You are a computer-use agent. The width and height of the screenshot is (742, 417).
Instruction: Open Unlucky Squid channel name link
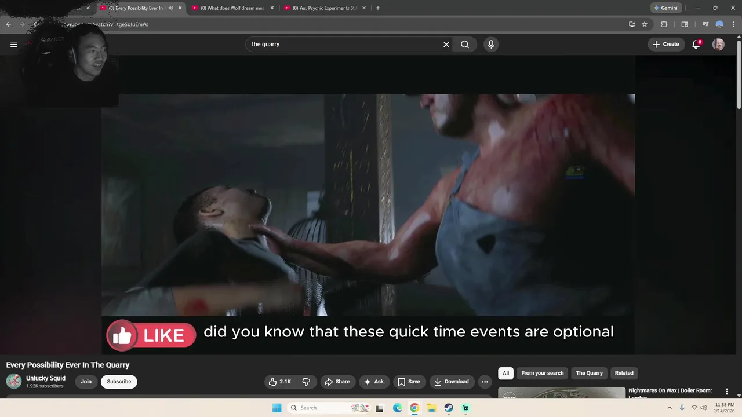pos(46,378)
